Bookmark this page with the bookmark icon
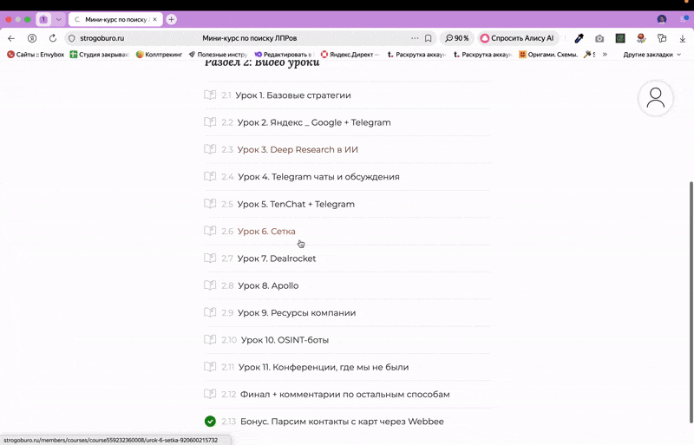 [428, 38]
